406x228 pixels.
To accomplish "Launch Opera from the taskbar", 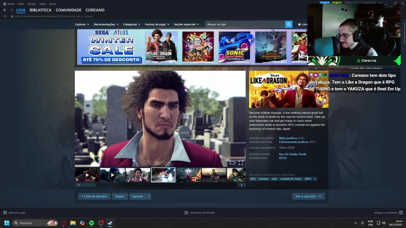I will coord(64,223).
